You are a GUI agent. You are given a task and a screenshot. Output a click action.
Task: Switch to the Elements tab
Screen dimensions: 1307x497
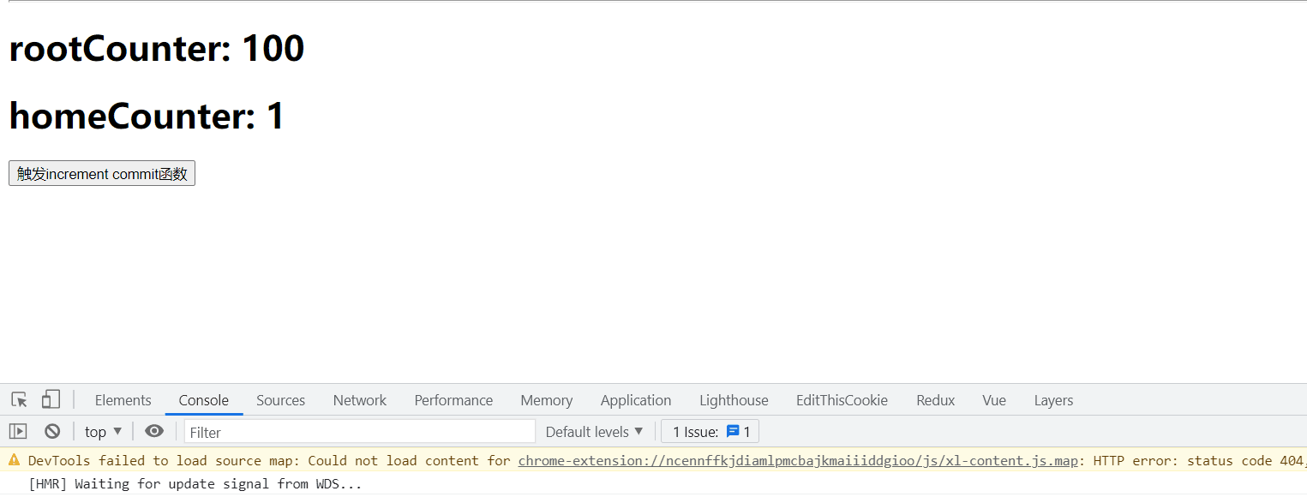coord(123,399)
